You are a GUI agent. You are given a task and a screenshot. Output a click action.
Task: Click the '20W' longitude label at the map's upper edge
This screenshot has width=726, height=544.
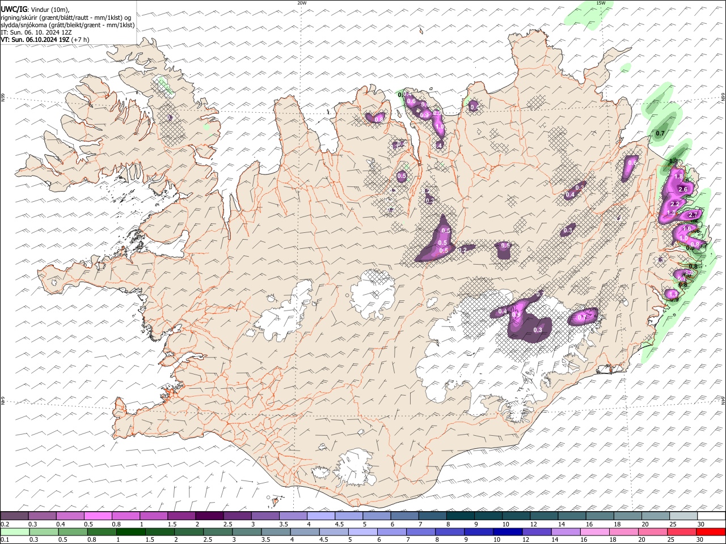[302, 3]
